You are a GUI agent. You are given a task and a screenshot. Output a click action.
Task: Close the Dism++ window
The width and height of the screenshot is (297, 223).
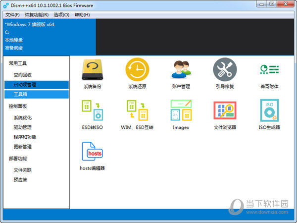(286, 4)
